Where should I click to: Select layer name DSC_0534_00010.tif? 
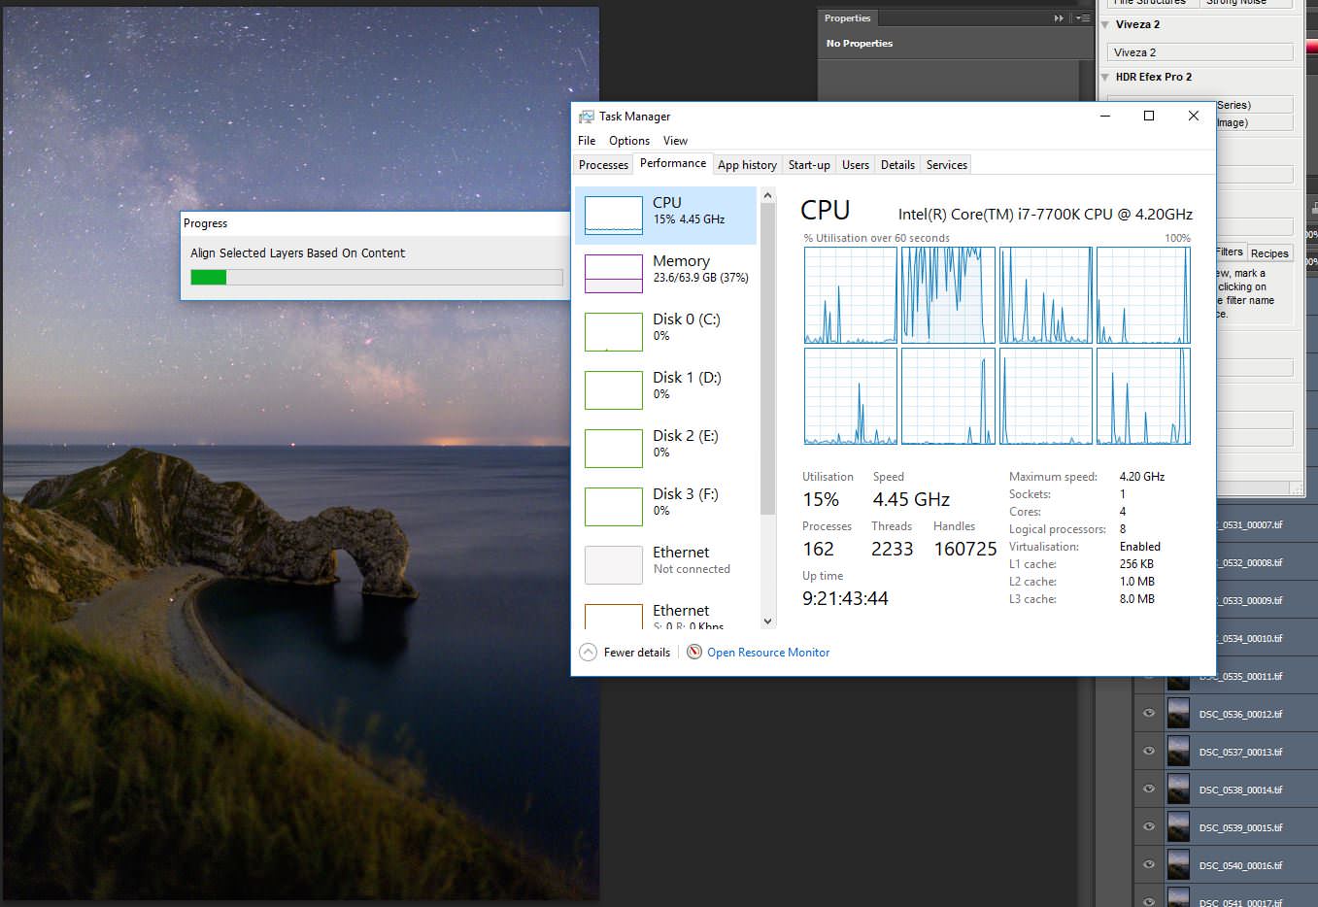(1249, 639)
